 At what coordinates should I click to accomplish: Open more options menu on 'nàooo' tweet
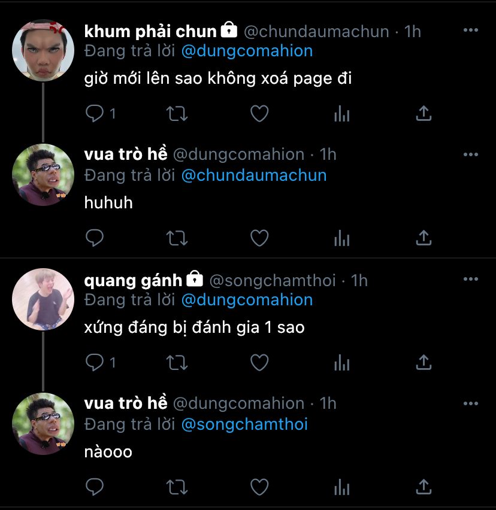pos(471,403)
